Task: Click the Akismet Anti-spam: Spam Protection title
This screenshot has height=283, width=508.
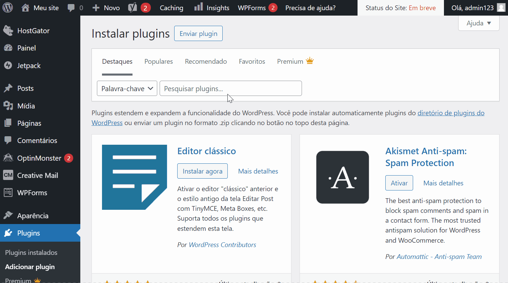Action: coord(426,157)
